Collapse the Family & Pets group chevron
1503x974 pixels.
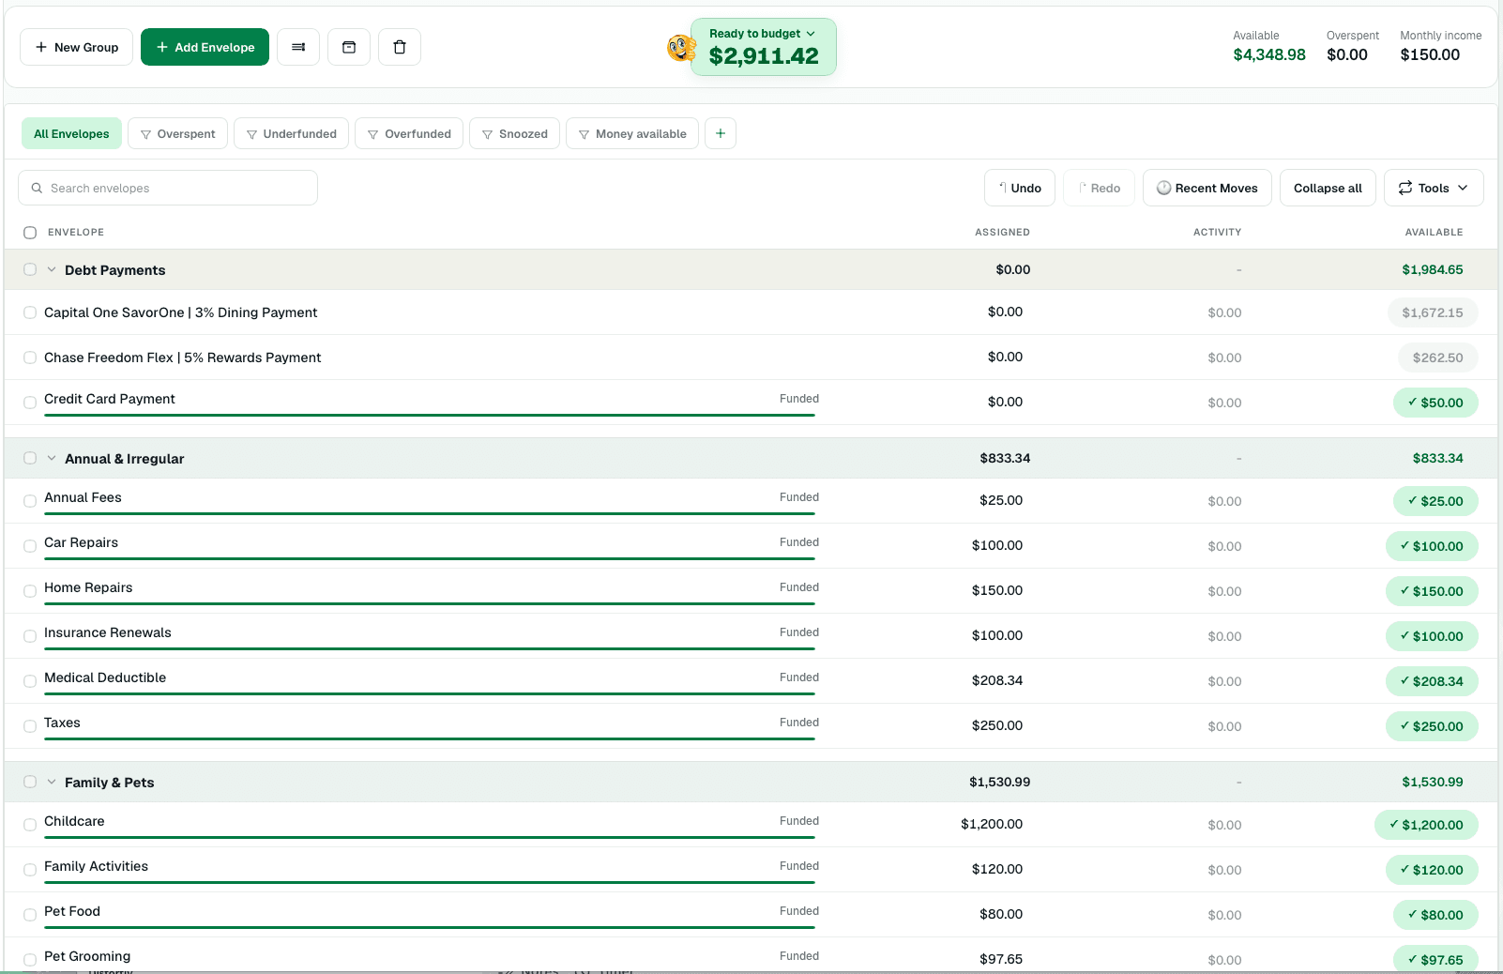tap(52, 782)
